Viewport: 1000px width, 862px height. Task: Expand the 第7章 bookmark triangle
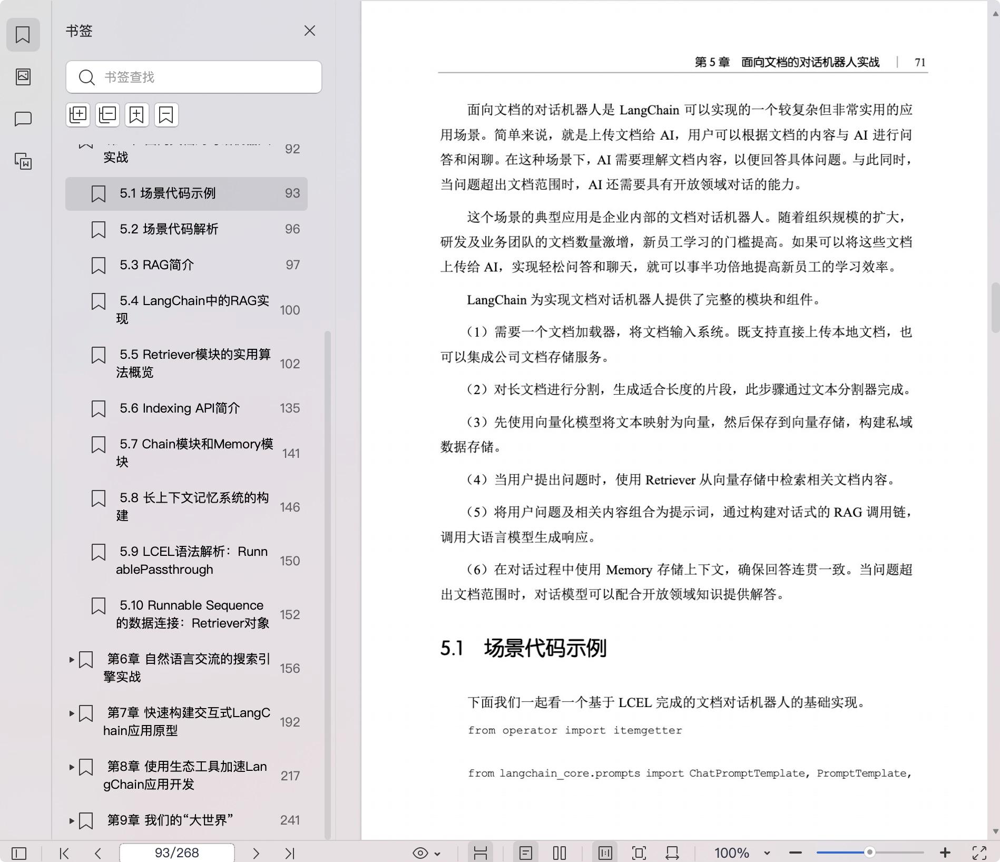point(72,713)
